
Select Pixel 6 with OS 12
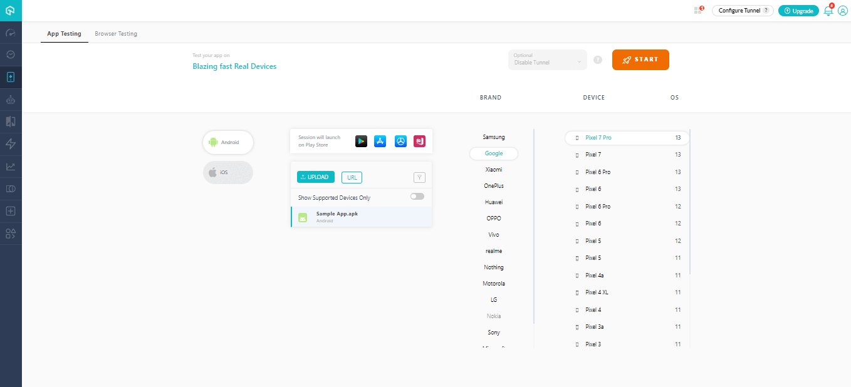pyautogui.click(x=627, y=224)
